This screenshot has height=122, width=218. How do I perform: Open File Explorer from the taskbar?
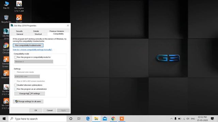pos(96,119)
